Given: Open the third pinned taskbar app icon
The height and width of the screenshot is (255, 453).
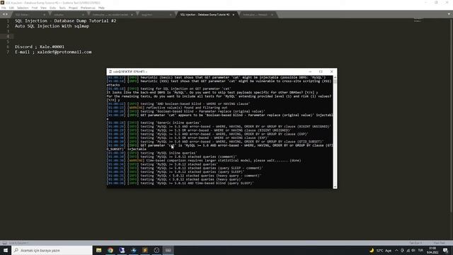Looking at the screenshot, I should [122, 250].
